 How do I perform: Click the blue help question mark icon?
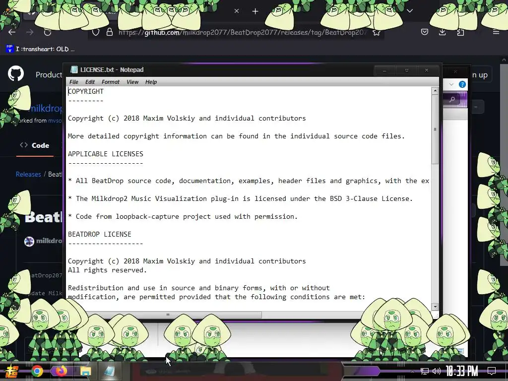point(462,84)
